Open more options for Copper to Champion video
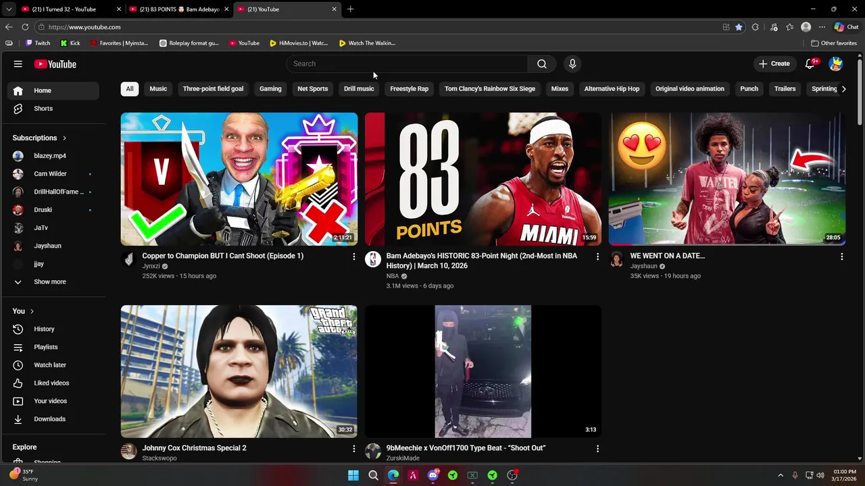This screenshot has height=486, width=865. (x=353, y=256)
